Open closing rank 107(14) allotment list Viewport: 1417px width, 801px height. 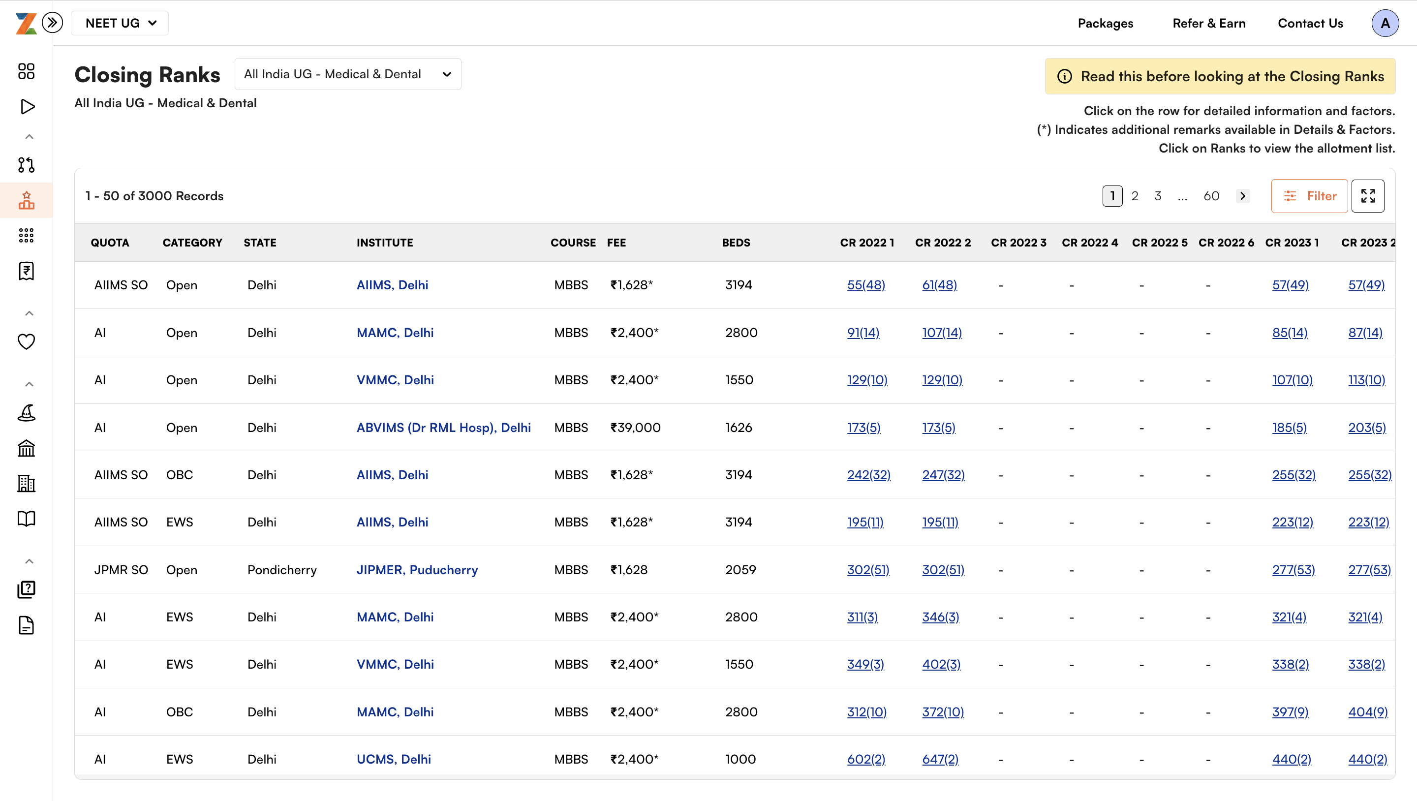click(942, 333)
